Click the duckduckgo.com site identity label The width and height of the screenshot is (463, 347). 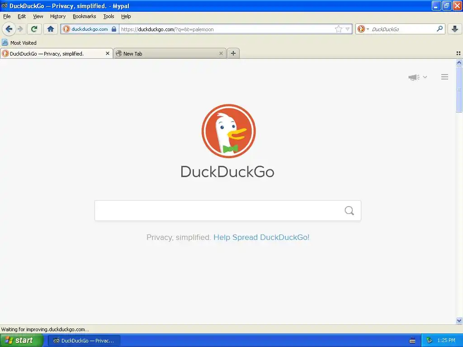pyautogui.click(x=90, y=29)
